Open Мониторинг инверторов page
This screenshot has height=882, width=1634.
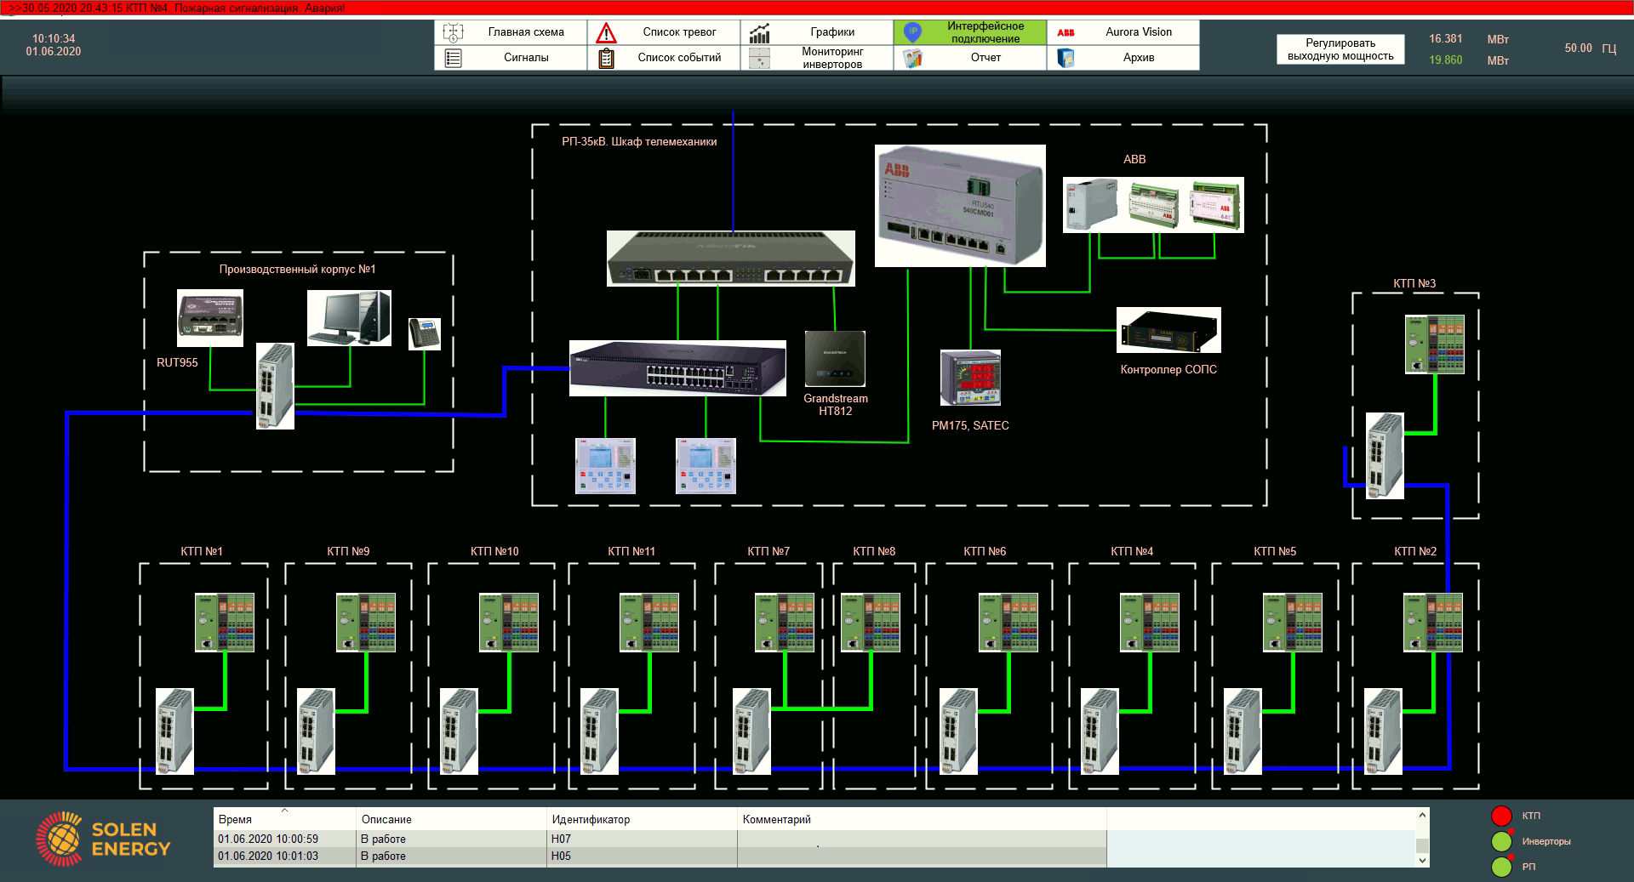(831, 58)
